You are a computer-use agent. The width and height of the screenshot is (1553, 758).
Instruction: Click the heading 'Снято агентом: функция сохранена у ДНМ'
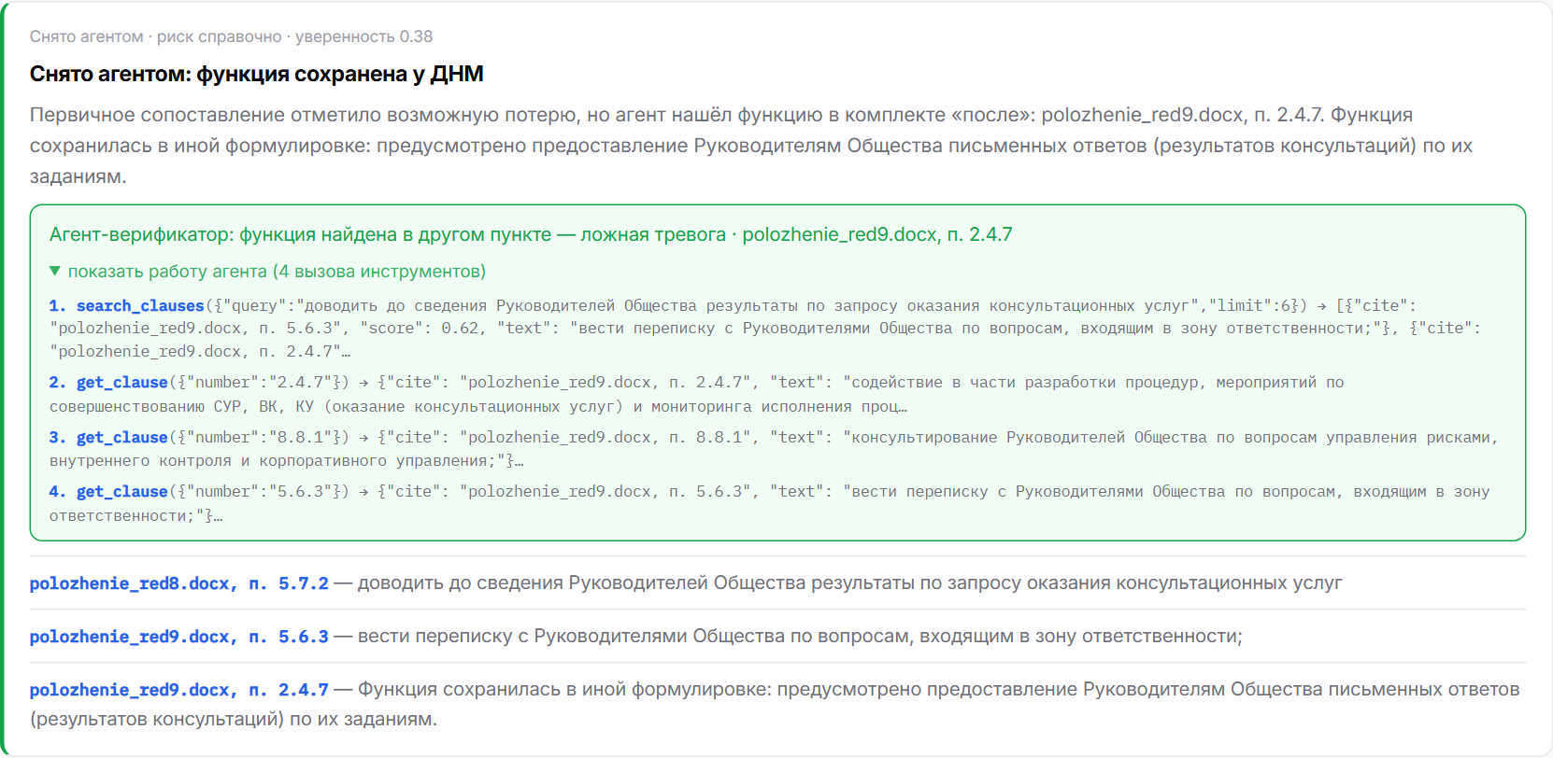tap(257, 74)
